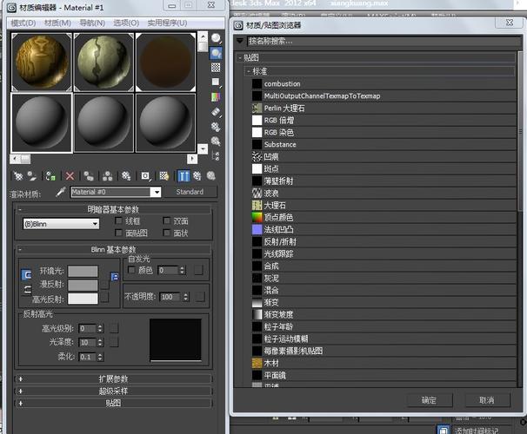Click the Get Material icon

coord(17,175)
